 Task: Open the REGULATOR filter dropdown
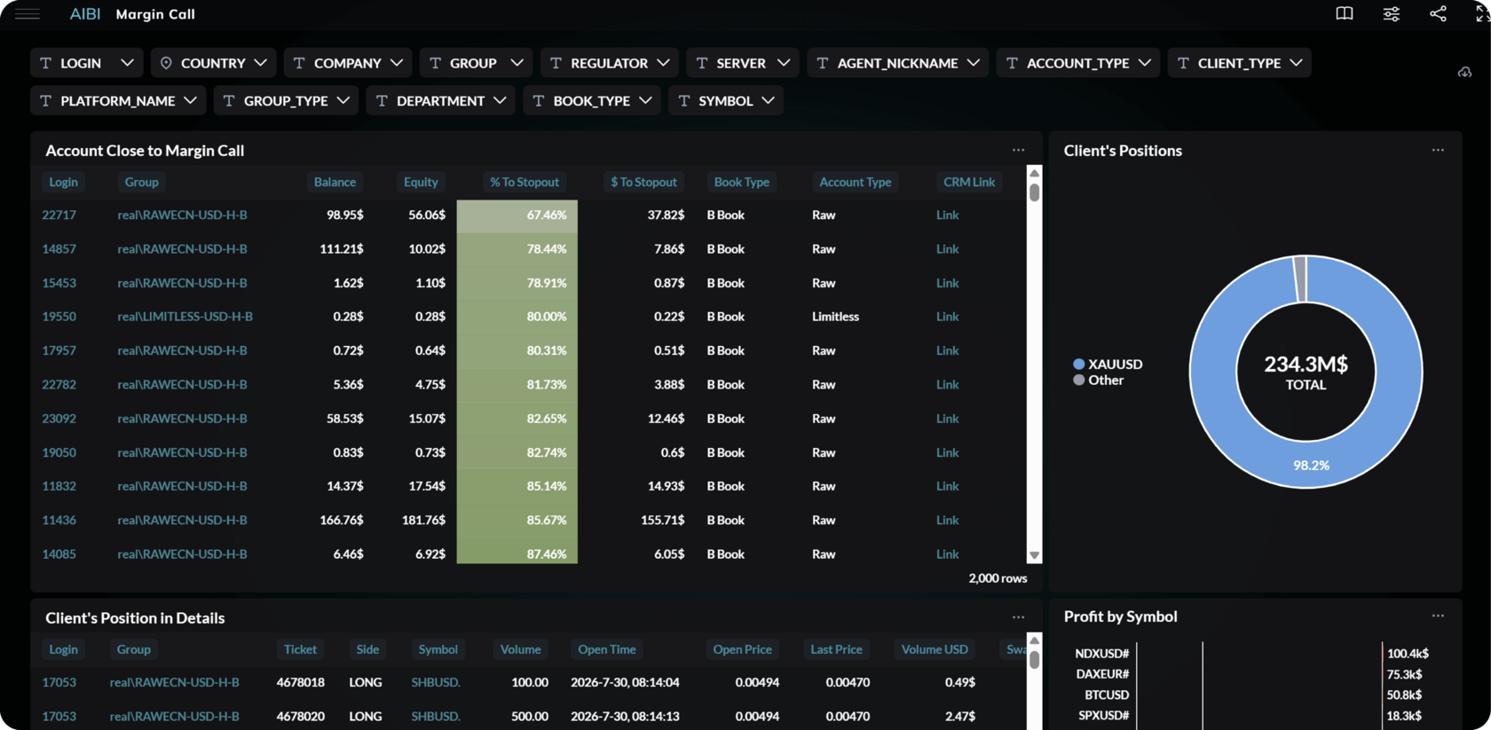[x=610, y=63]
